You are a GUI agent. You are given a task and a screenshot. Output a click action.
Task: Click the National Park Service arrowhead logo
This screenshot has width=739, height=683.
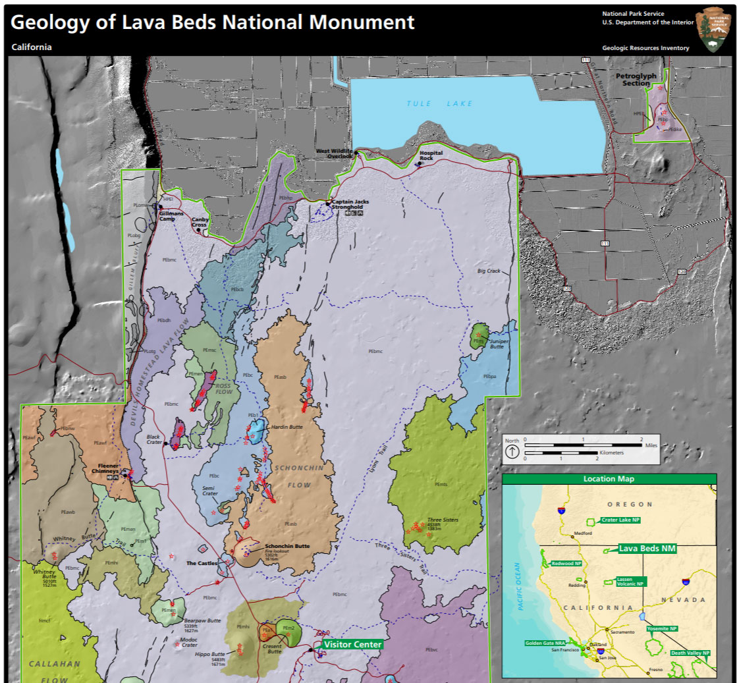(714, 30)
